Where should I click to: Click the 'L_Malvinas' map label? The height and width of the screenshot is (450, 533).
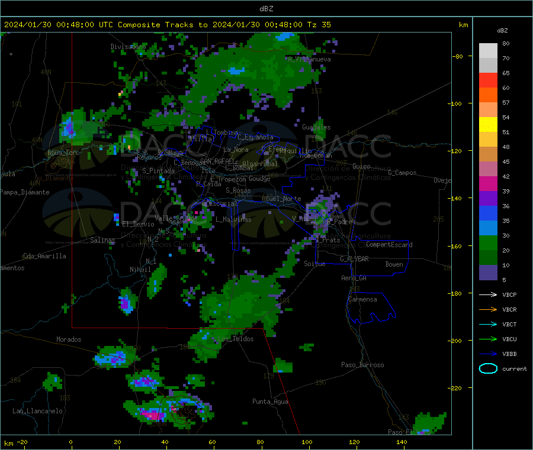point(233,219)
